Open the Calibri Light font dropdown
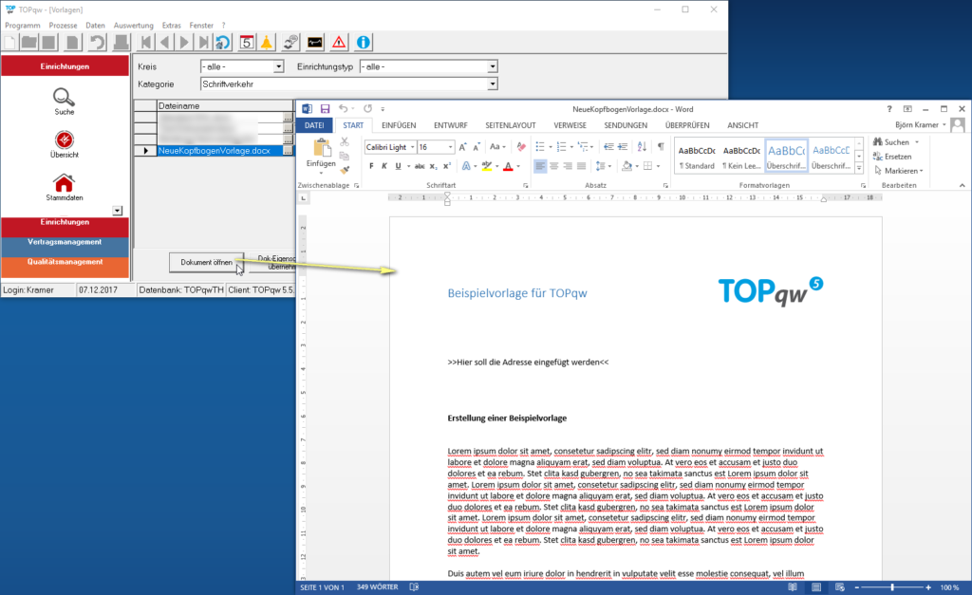This screenshot has height=595, width=972. (x=411, y=147)
